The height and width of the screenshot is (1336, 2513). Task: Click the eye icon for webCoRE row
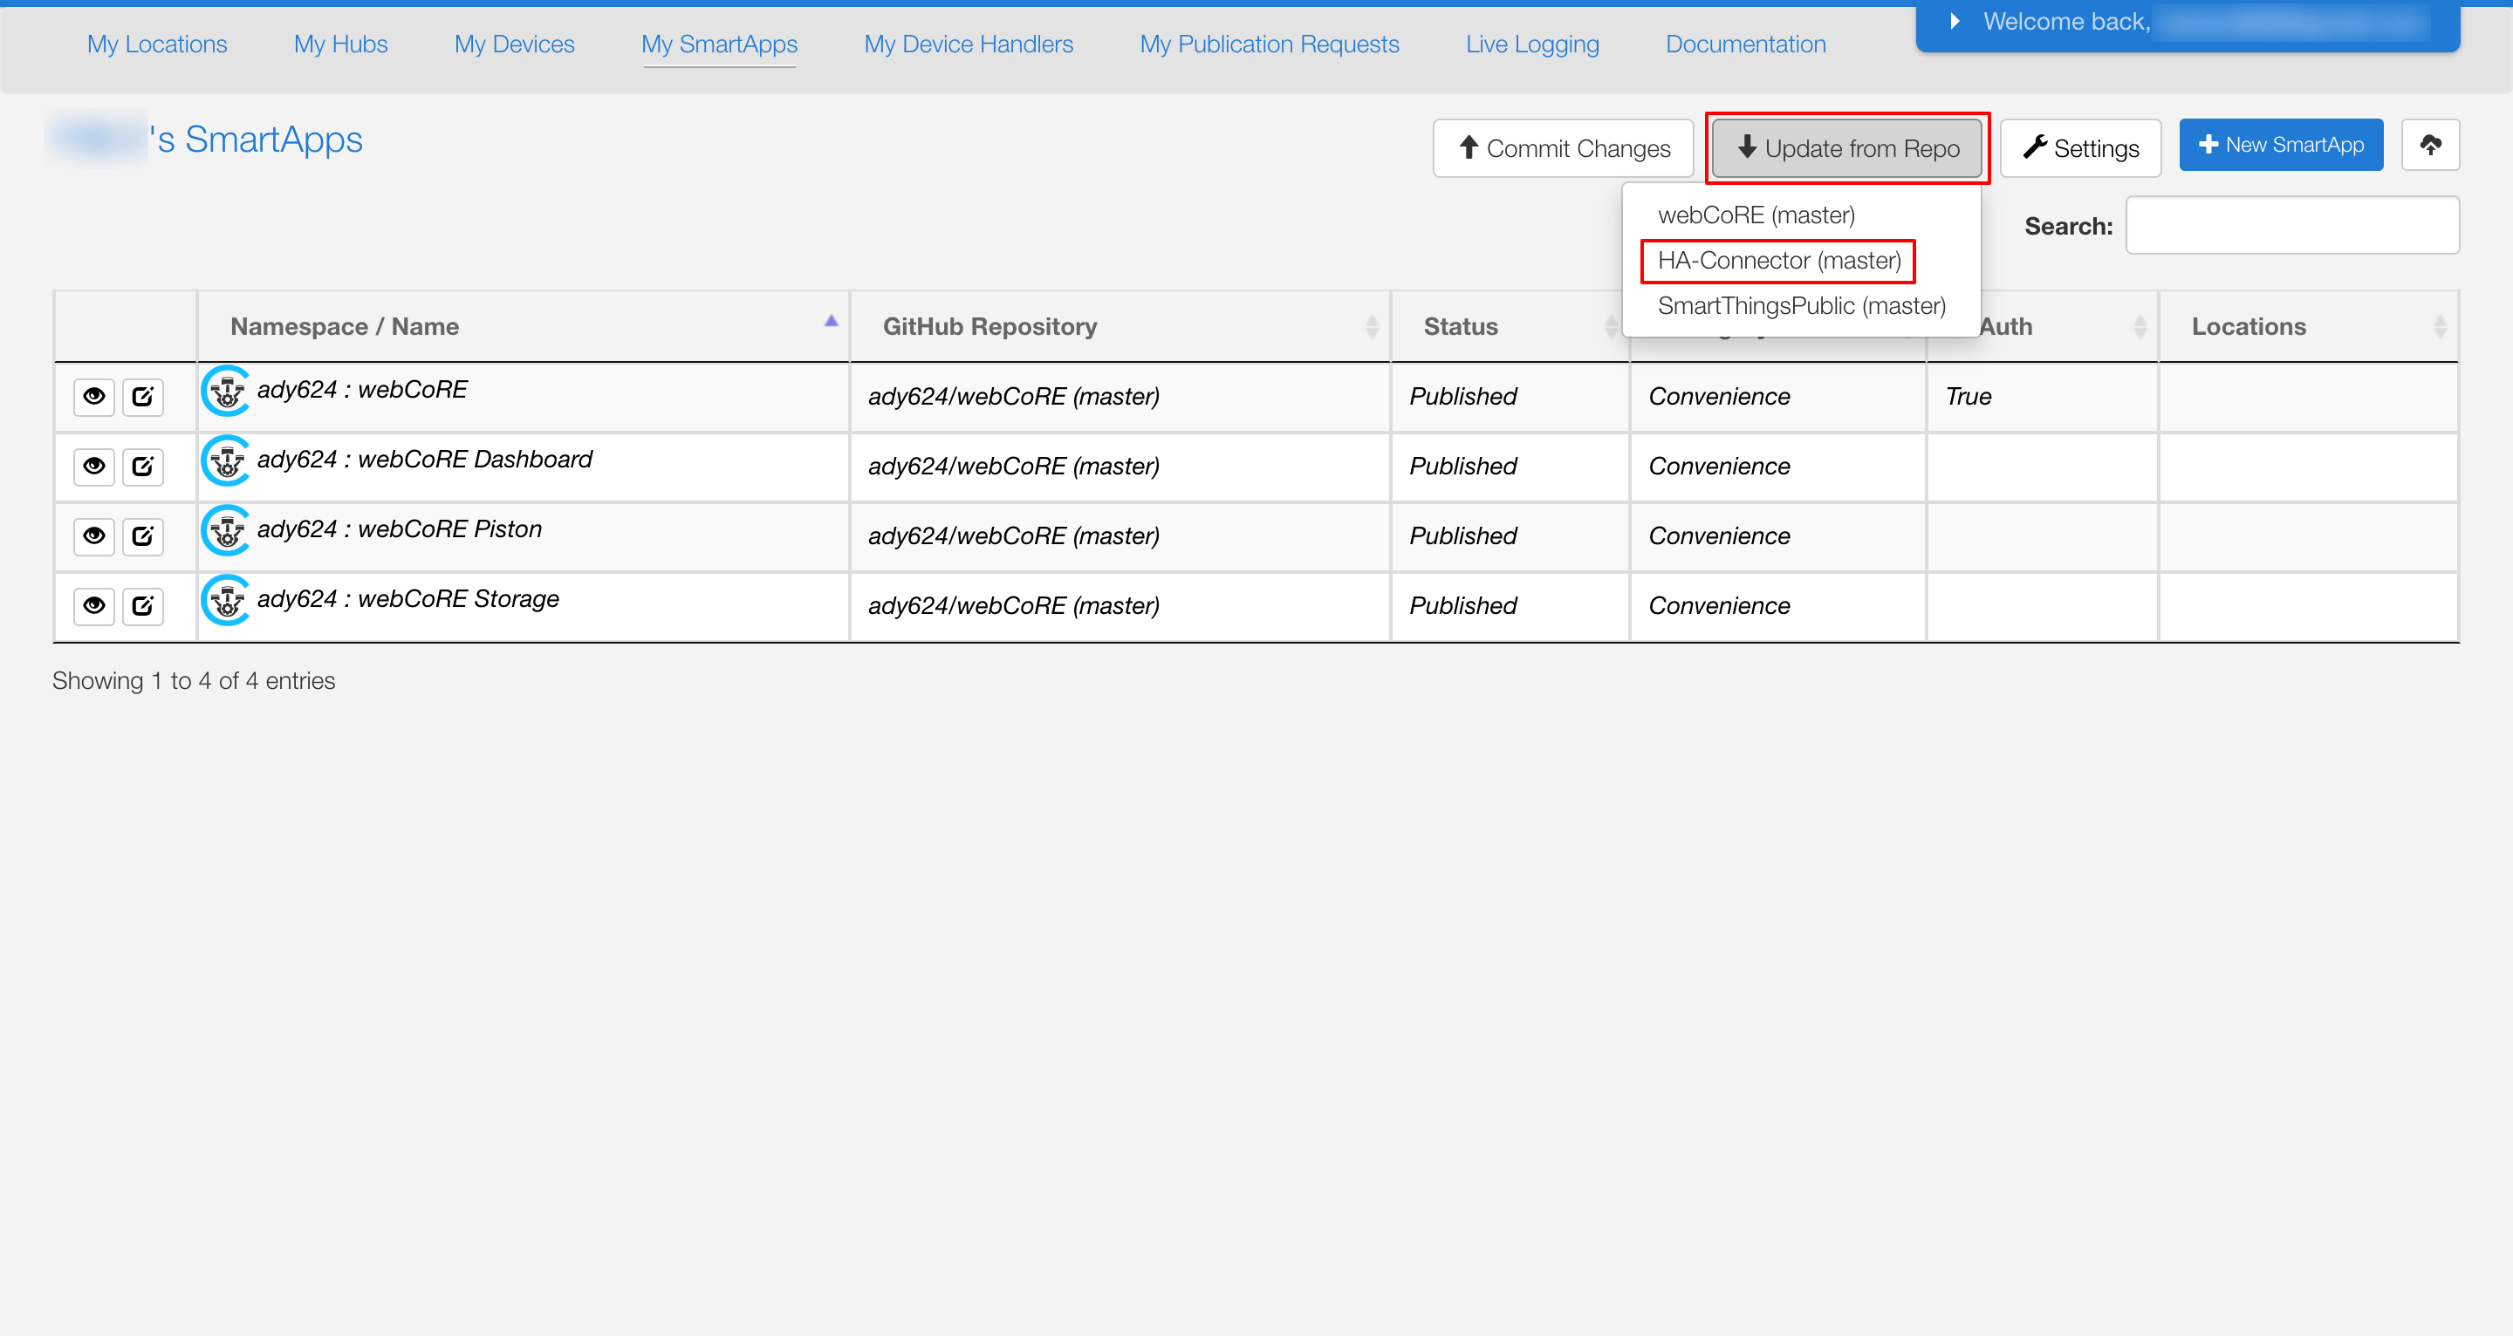[93, 396]
